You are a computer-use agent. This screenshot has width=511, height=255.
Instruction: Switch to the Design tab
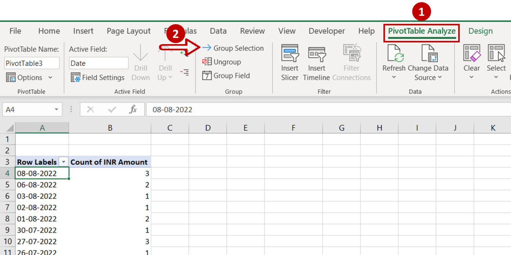[x=480, y=31]
